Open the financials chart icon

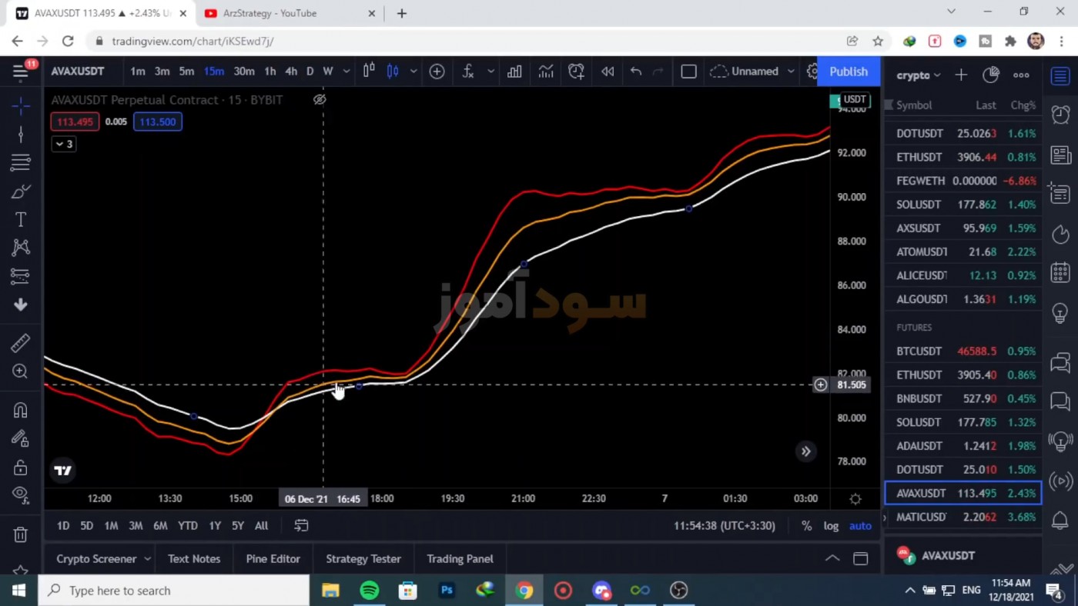tap(546, 72)
